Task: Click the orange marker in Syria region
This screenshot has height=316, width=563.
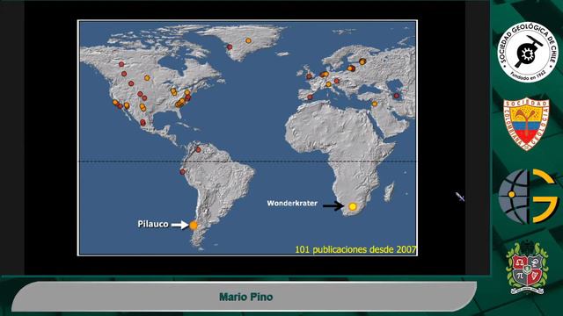Action: pyautogui.click(x=375, y=104)
